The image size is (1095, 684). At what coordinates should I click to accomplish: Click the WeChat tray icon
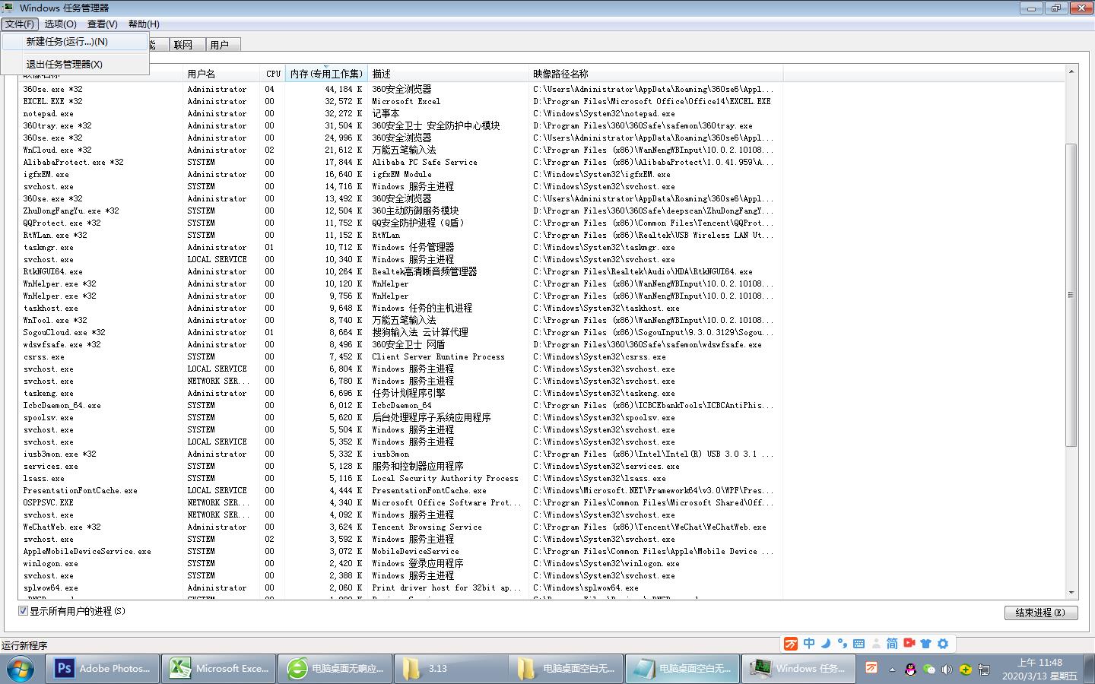click(928, 670)
